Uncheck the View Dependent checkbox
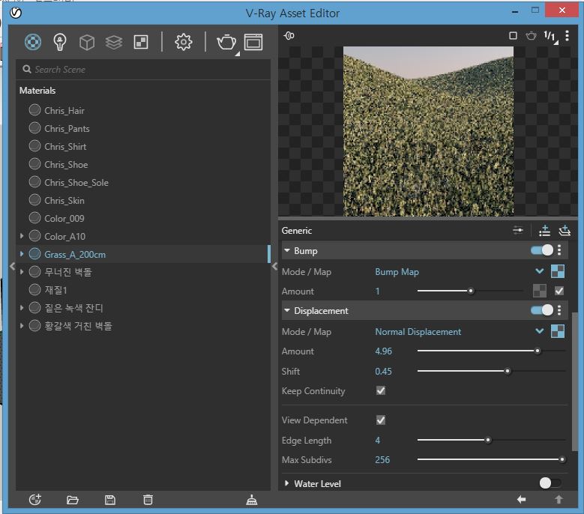Screen dimensions: 584x514 tap(381, 420)
